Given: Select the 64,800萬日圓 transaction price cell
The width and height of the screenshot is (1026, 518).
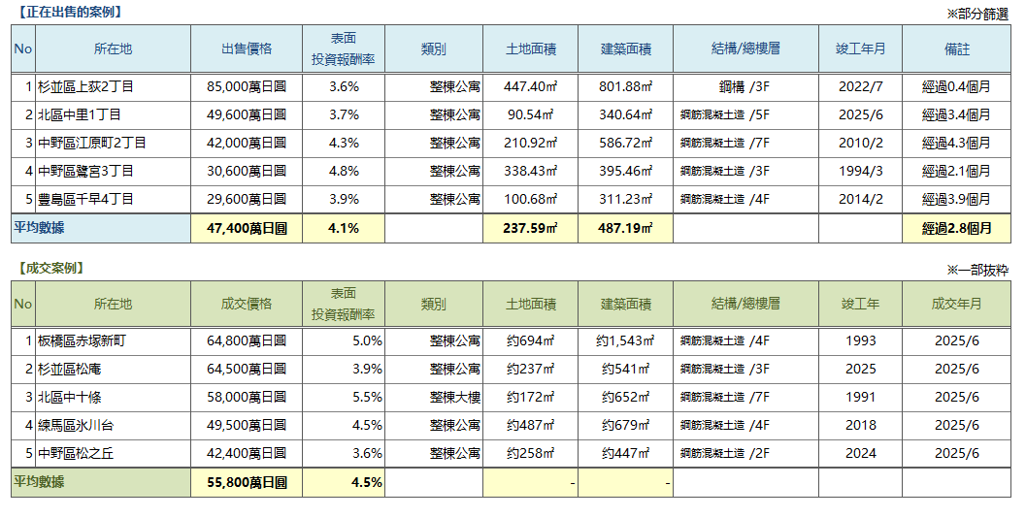Looking at the screenshot, I should (x=247, y=340).
